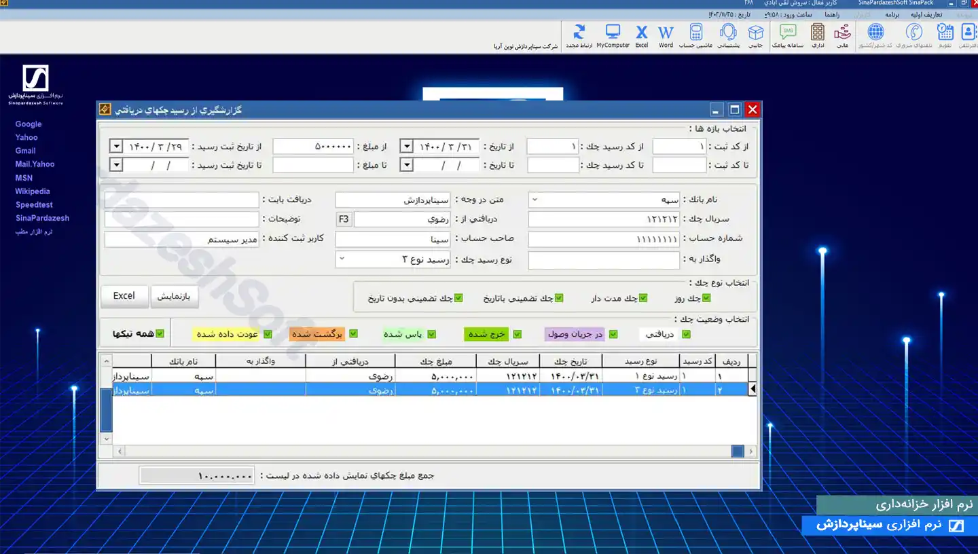This screenshot has height=554, width=978.
Task: Toggle the همه تیکها select-all checkbox
Action: 160,333
